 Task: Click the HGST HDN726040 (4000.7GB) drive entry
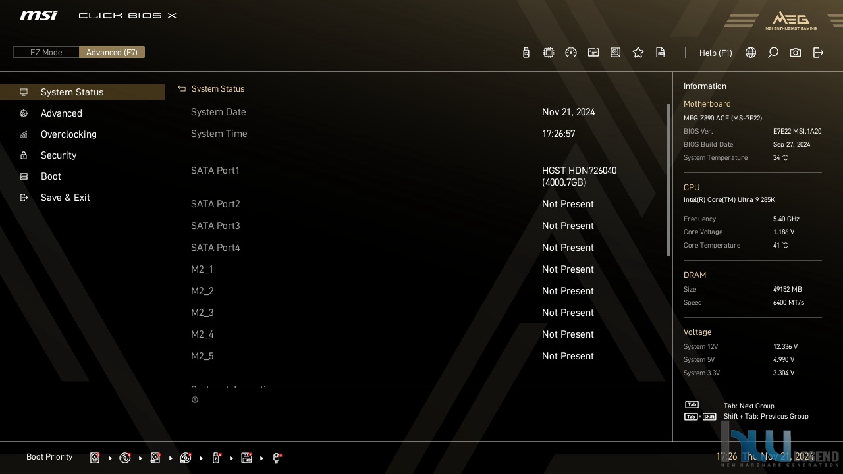(x=580, y=176)
